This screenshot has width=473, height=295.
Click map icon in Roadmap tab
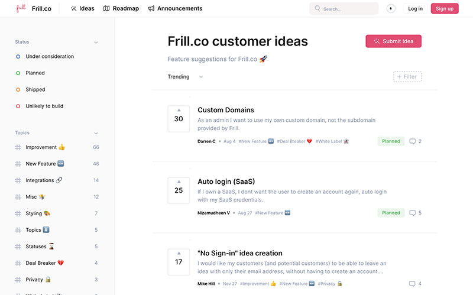(106, 8)
